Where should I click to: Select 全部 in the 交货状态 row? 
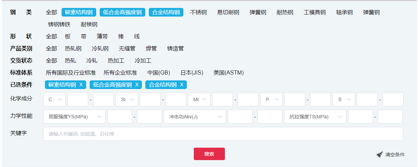52,61
